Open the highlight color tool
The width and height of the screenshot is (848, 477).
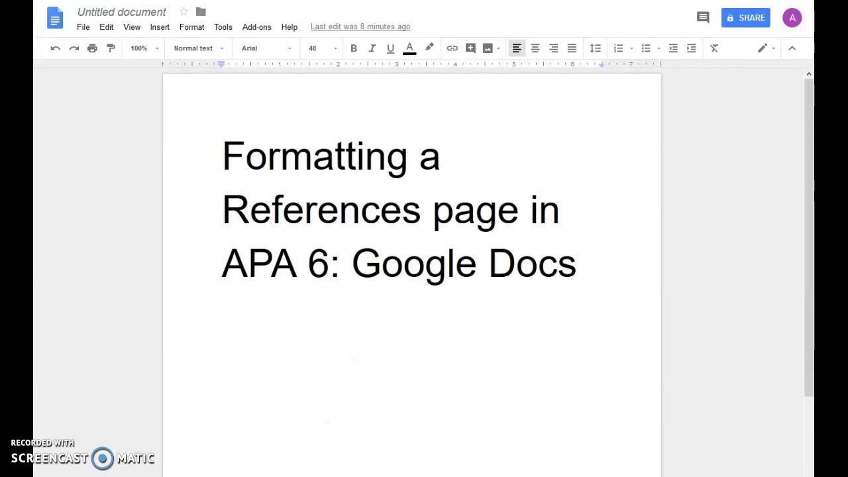coord(429,48)
